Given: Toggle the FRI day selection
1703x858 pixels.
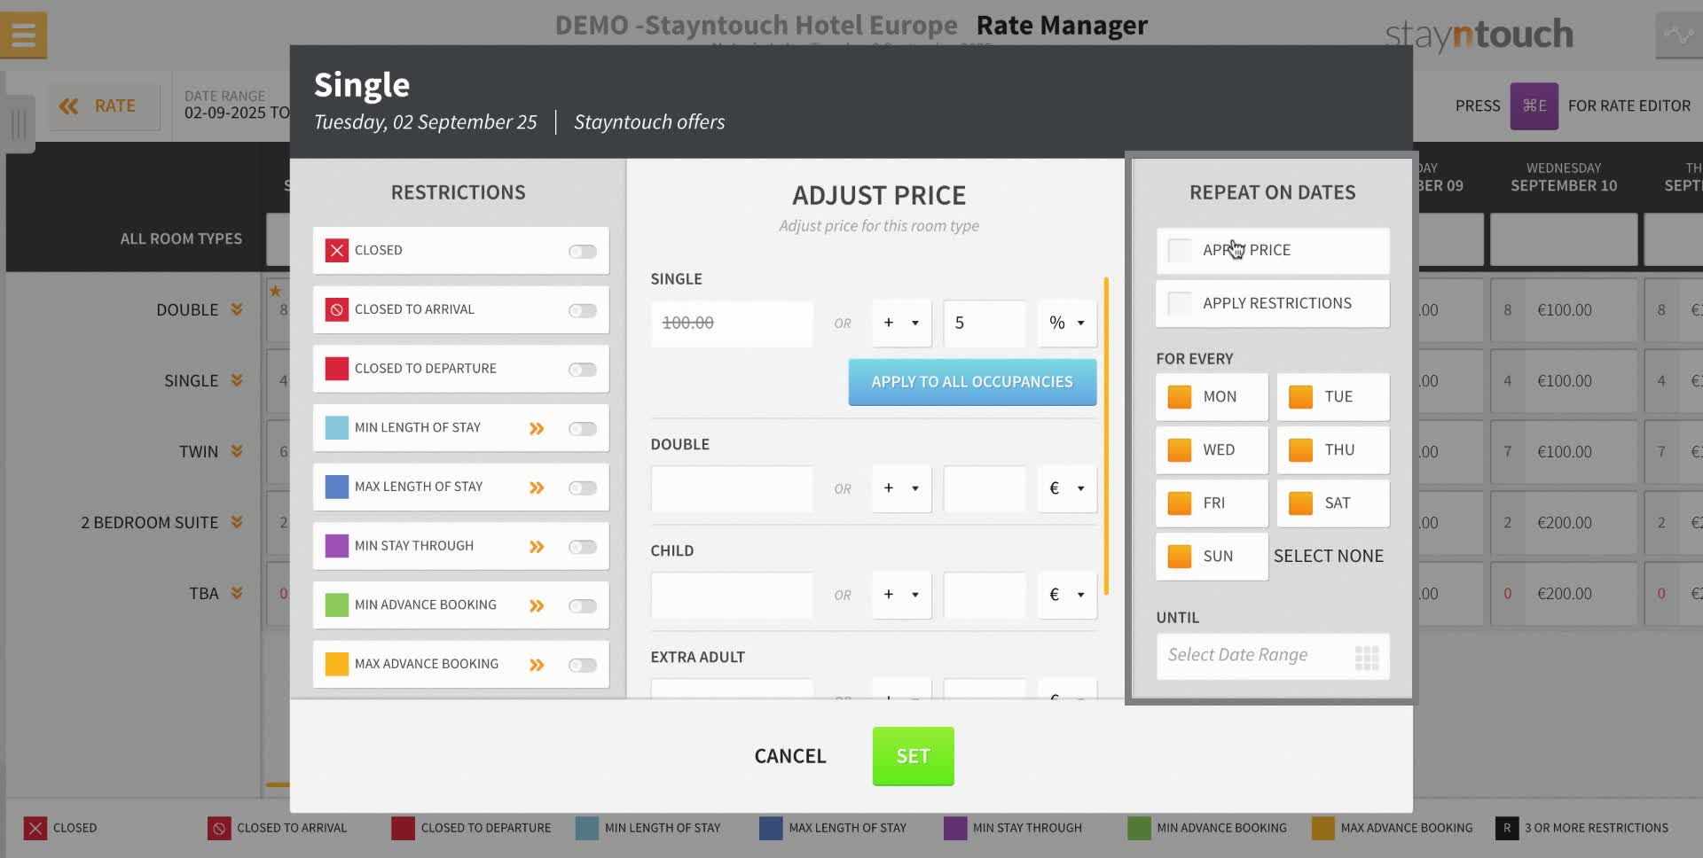Looking at the screenshot, I should 1212,503.
